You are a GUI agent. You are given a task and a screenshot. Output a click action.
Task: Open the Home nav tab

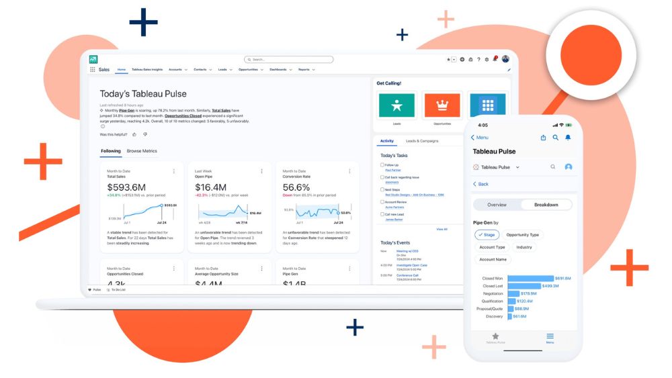point(122,69)
